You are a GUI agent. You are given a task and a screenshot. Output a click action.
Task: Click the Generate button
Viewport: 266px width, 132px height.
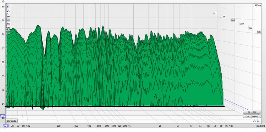pyautogui.click(x=12, y=121)
